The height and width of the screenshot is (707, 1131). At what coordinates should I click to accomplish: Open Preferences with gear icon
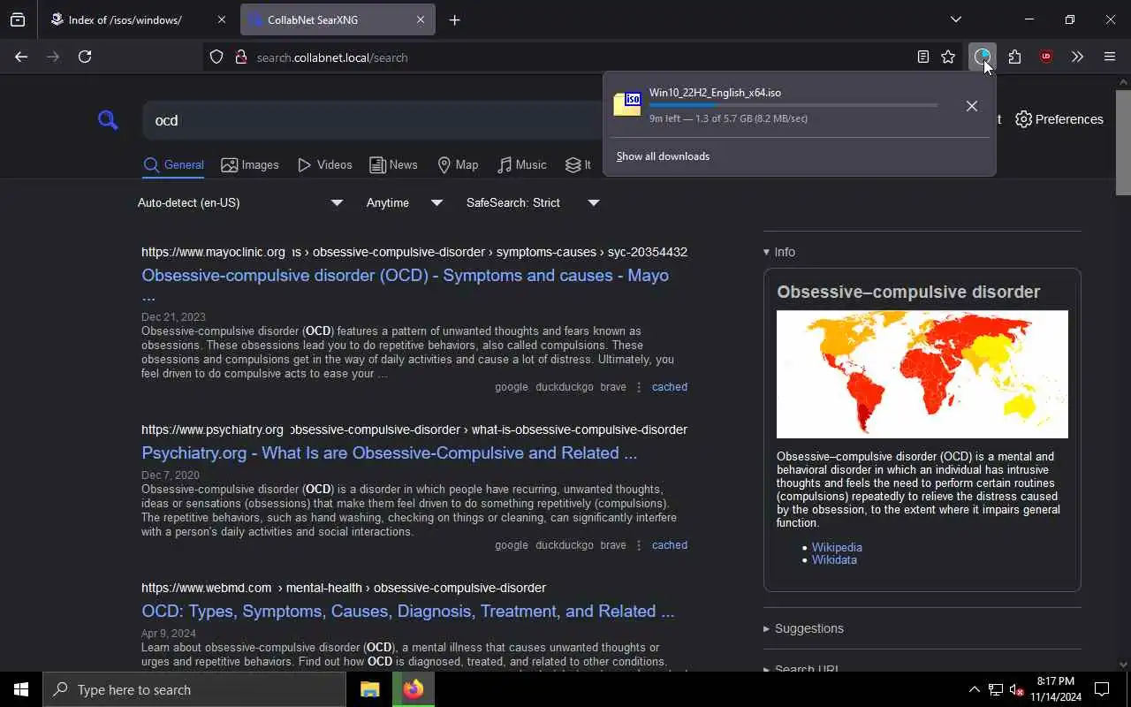click(1059, 119)
